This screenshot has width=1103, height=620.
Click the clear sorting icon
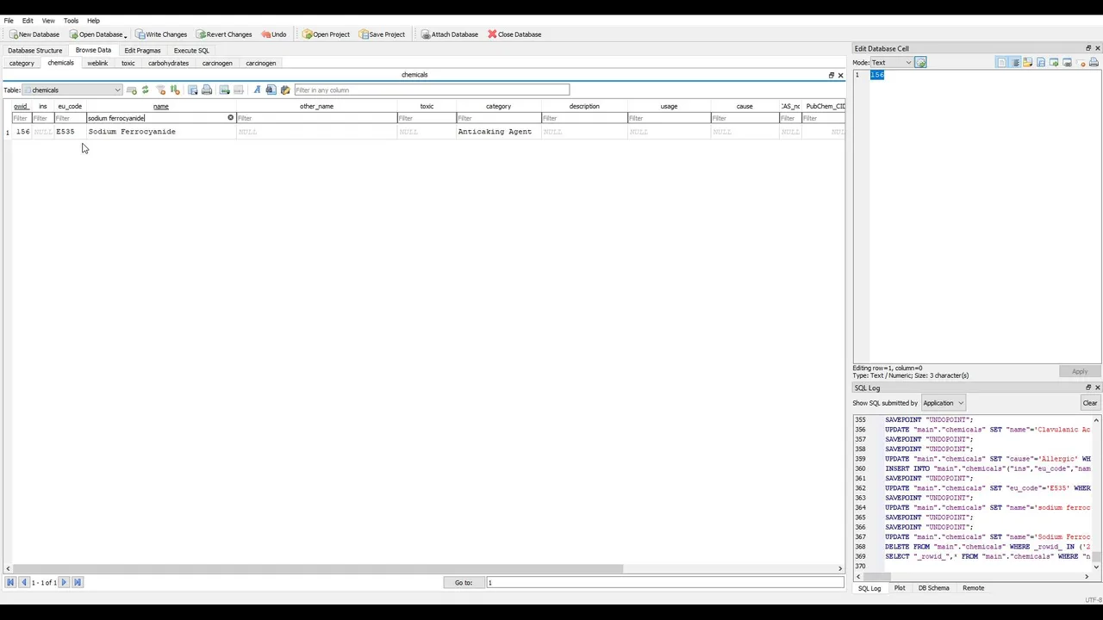click(x=175, y=90)
